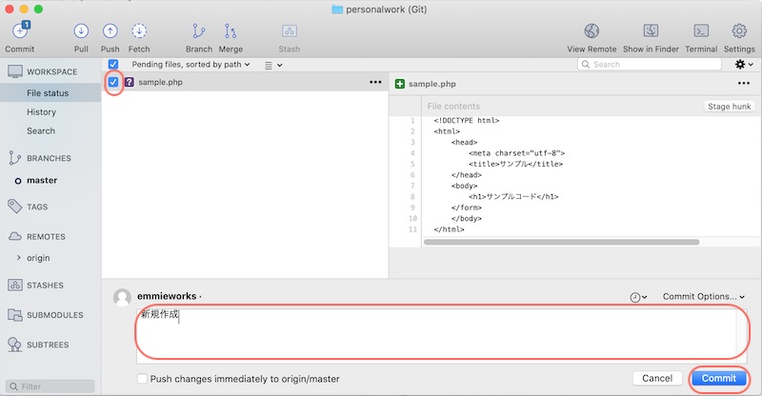Open the Pending files sorted by path dropdown

point(190,64)
